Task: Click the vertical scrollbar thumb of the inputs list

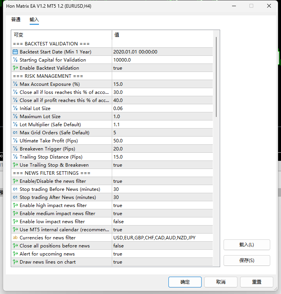Action: tap(216, 77)
